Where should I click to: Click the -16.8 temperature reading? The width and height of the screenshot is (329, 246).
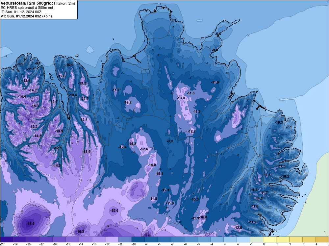203,217
